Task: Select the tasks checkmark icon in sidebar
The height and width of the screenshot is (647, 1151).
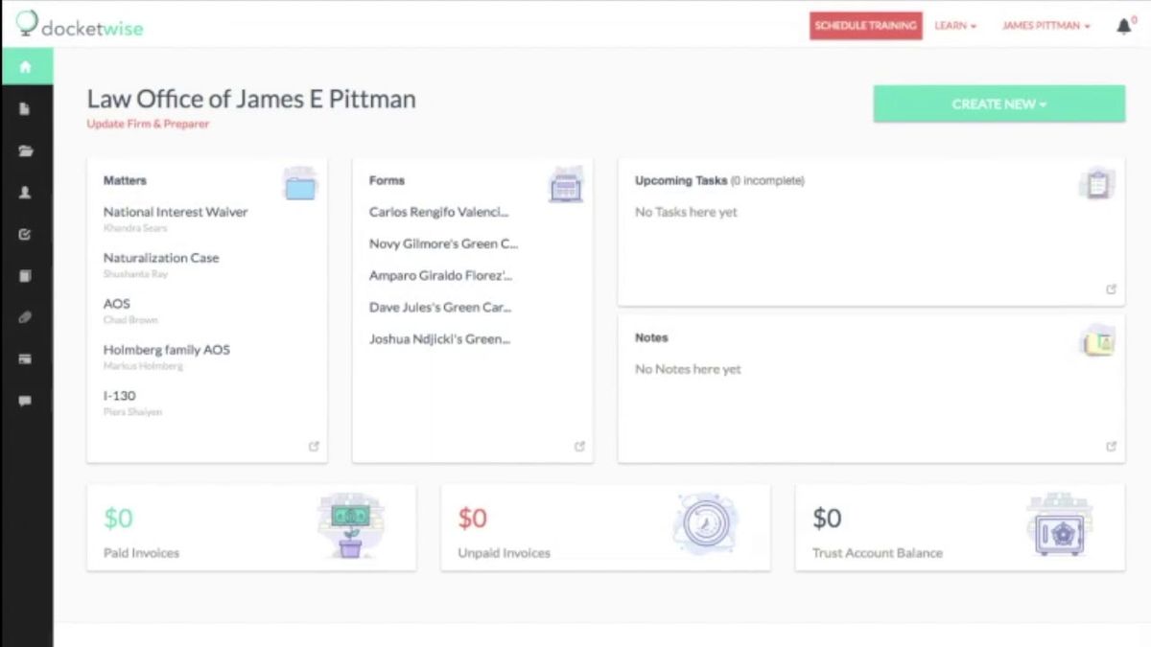Action: point(27,233)
